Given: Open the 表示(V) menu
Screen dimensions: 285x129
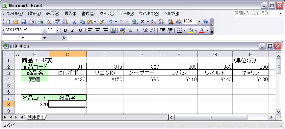Looking at the screenshot, I should tap(53, 14).
